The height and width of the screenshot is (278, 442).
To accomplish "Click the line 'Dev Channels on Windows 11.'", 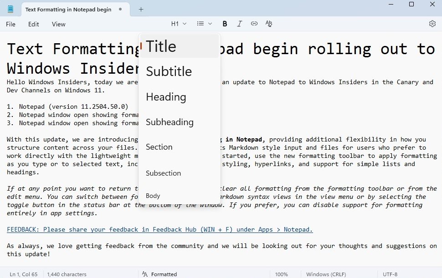I will [x=56, y=91].
